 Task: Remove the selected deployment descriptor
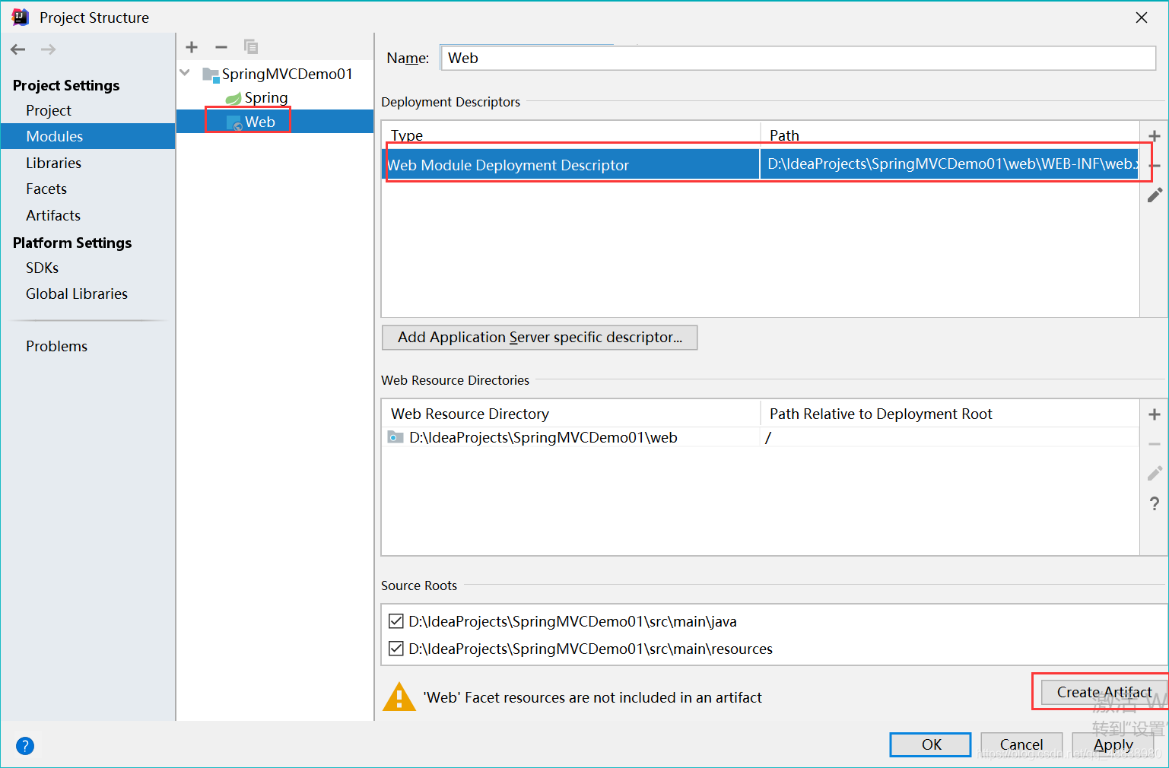coord(1154,166)
